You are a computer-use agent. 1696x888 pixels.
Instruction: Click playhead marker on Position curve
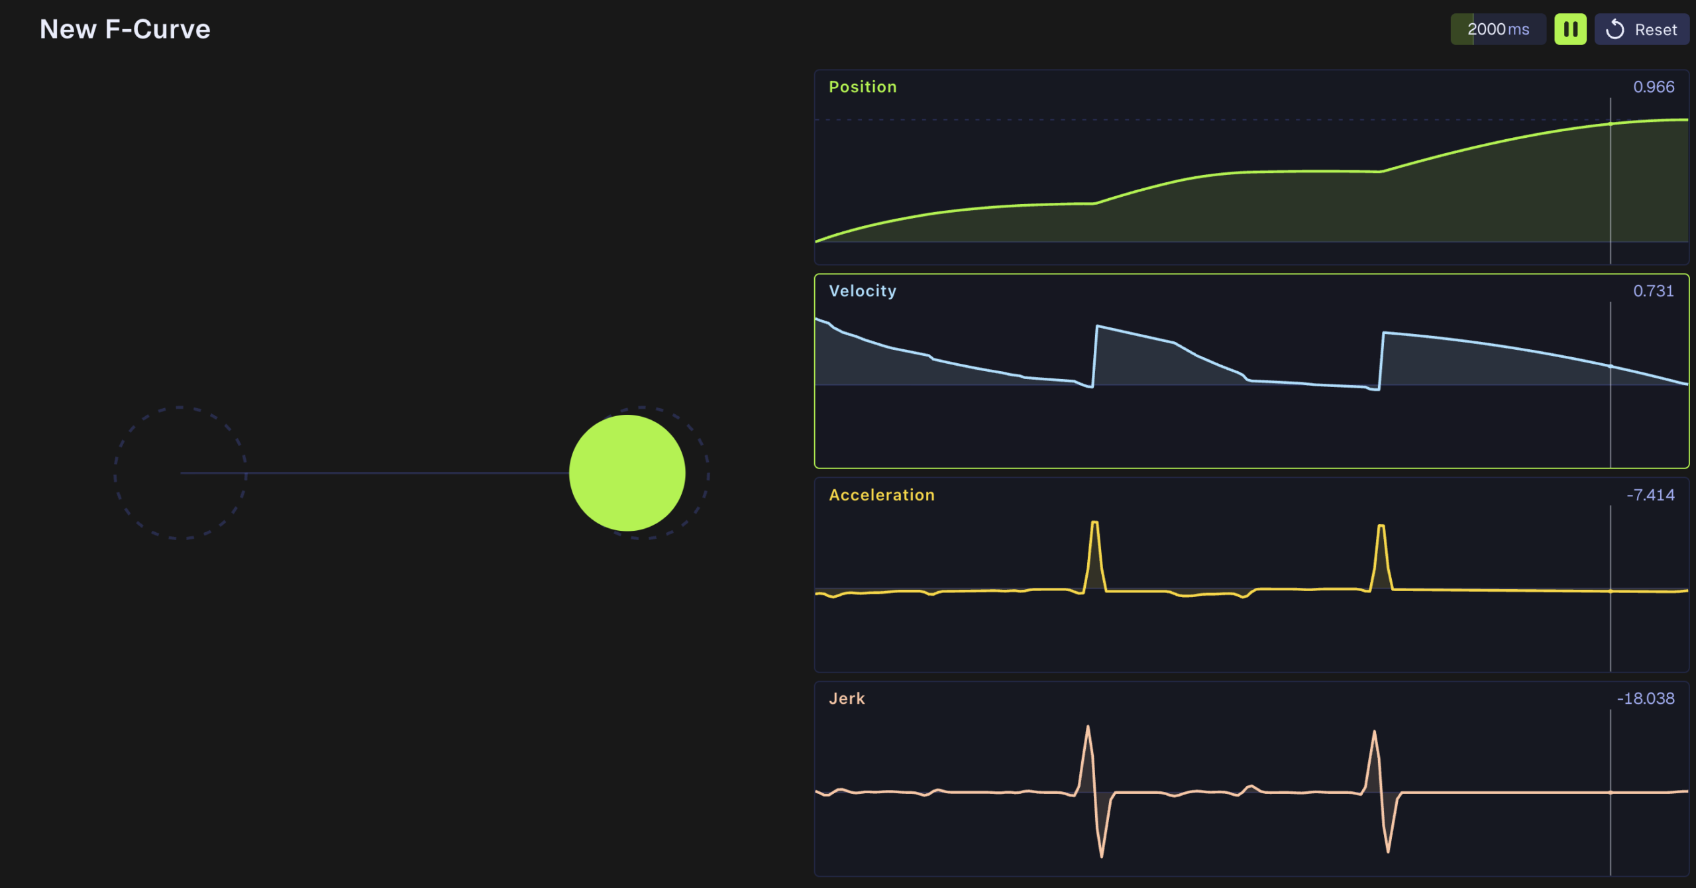coord(1611,124)
